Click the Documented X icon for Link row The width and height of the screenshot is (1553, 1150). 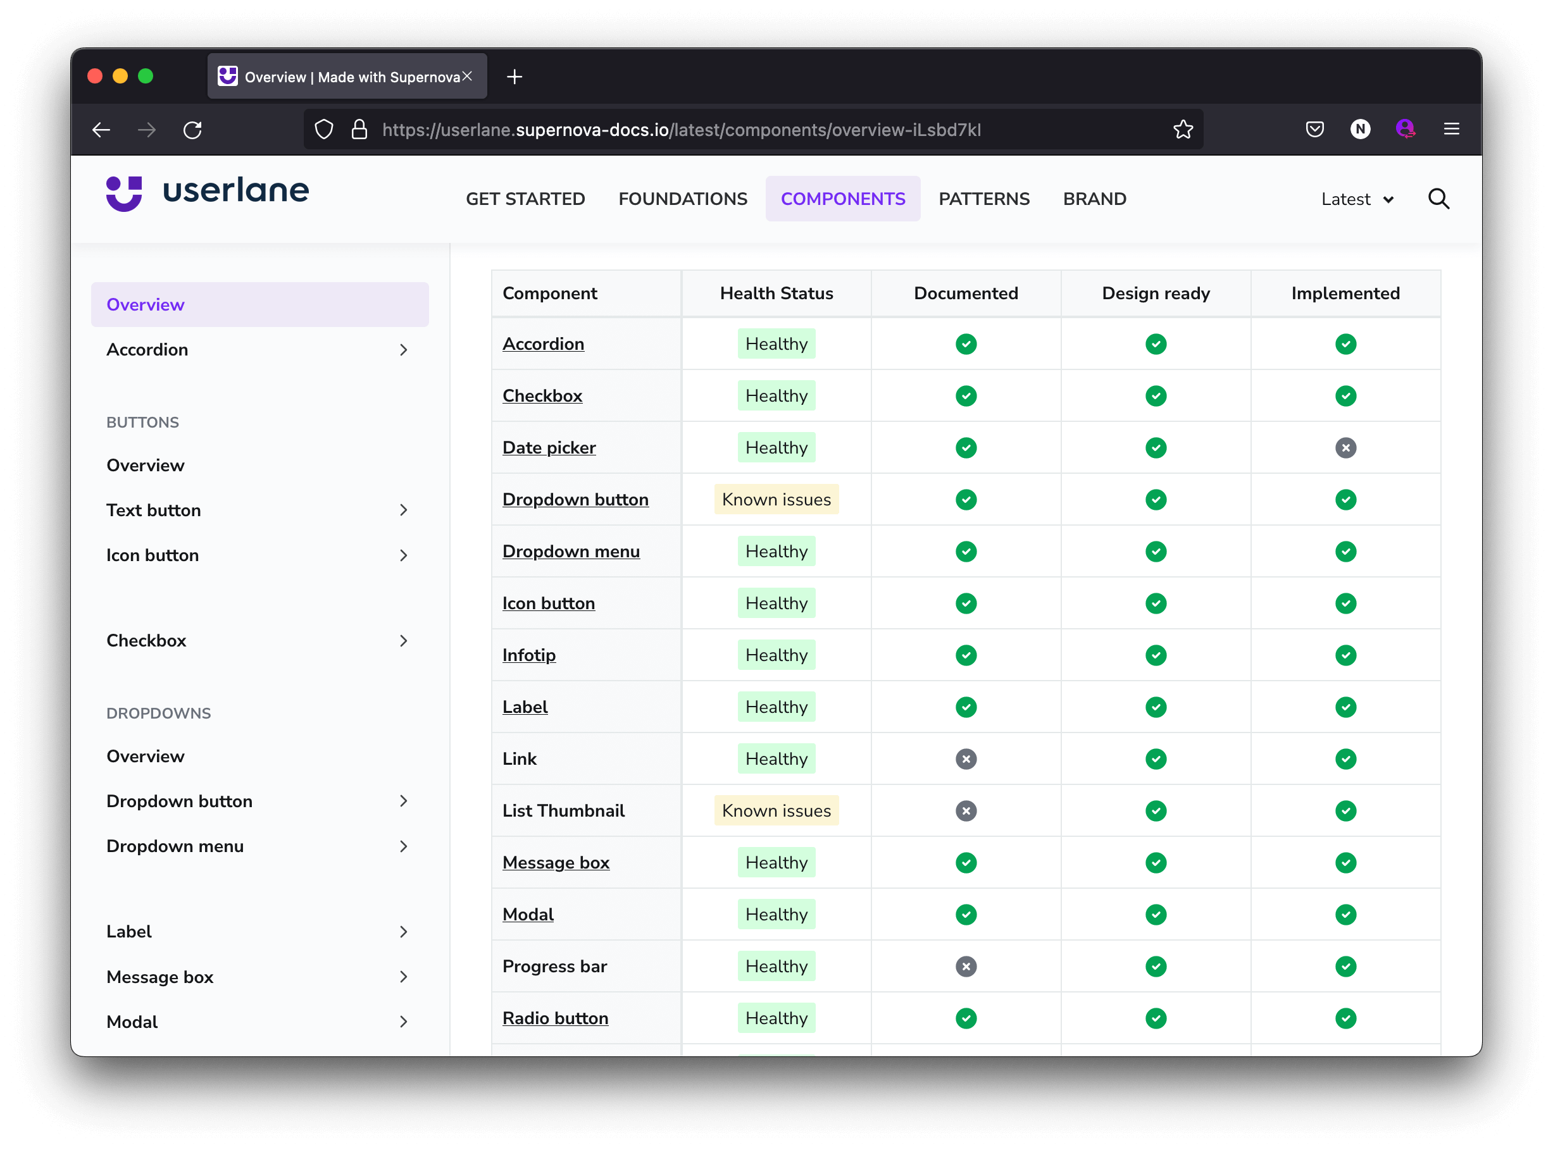tap(966, 759)
